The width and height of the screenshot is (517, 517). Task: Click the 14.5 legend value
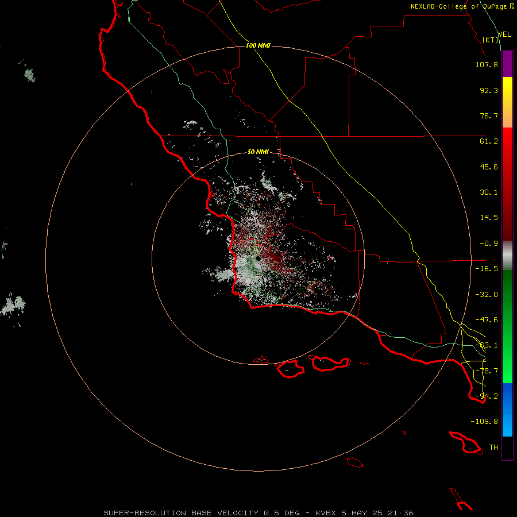pyautogui.click(x=489, y=218)
